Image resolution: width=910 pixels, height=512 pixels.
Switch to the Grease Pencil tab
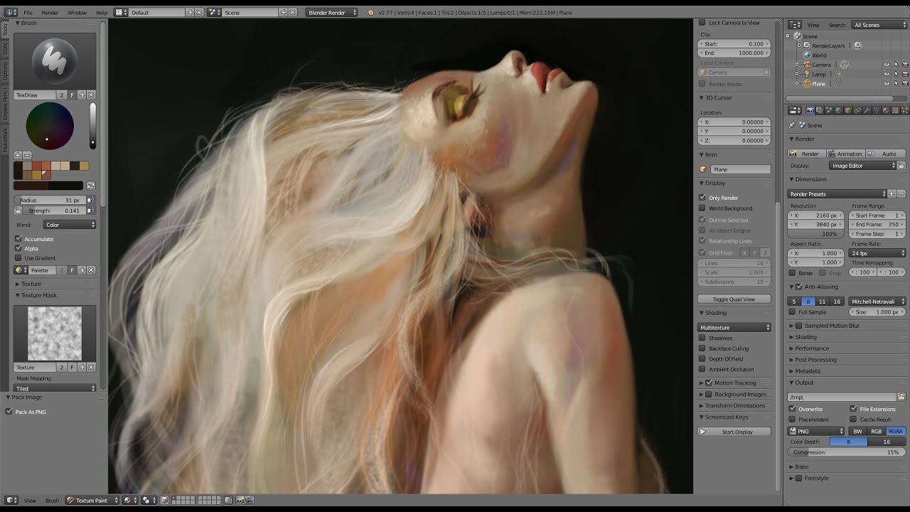point(5,105)
